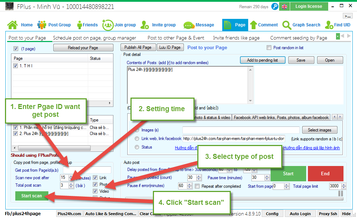
Task: Click 'Auto Login' button in status bar
Action: point(300,214)
